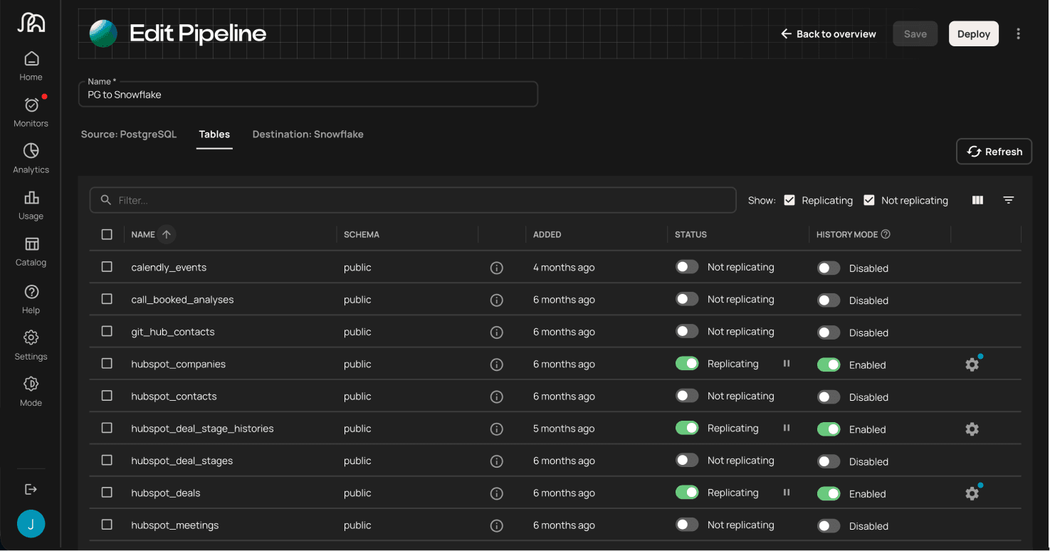
Task: Click the ADDED column header
Action: point(547,234)
